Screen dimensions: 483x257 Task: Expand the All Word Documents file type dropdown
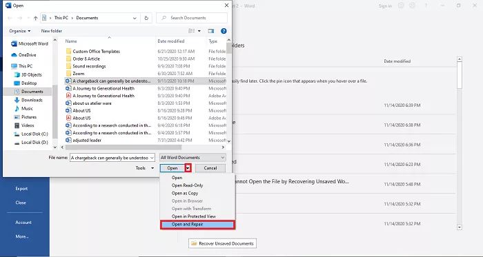pyautogui.click(x=193, y=157)
